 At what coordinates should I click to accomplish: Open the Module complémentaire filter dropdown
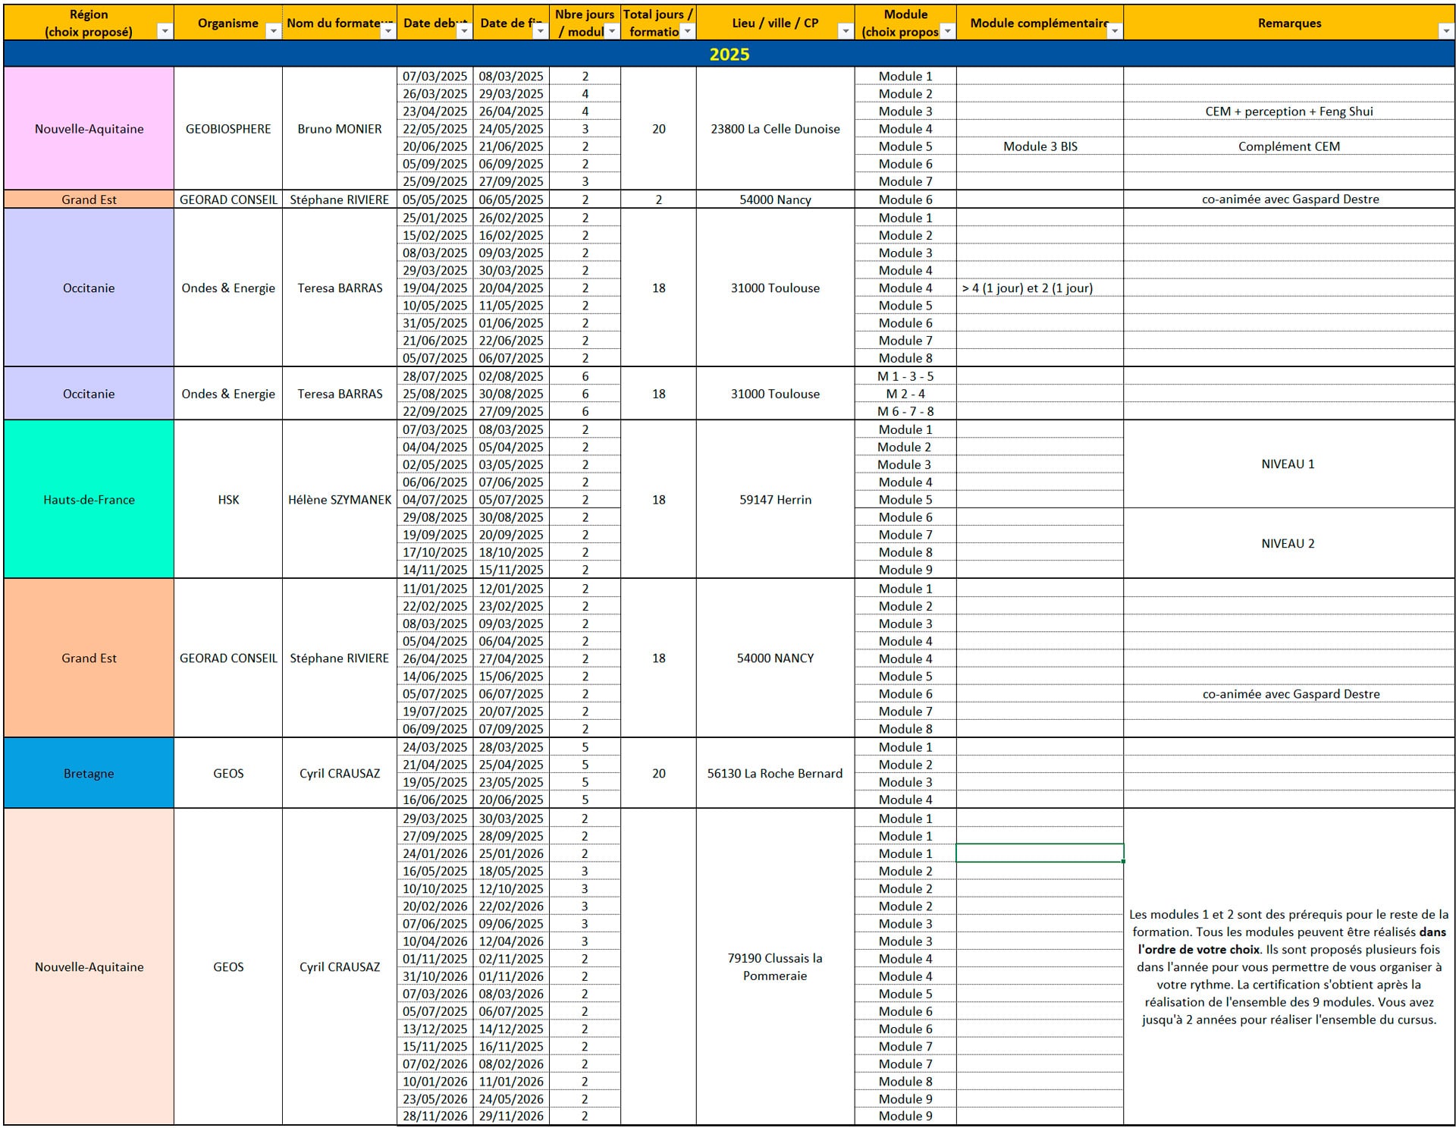[1114, 31]
